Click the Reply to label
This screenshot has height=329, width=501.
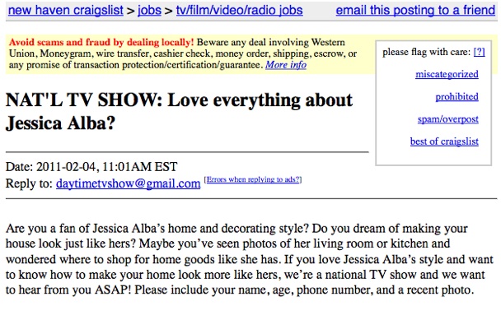(28, 183)
